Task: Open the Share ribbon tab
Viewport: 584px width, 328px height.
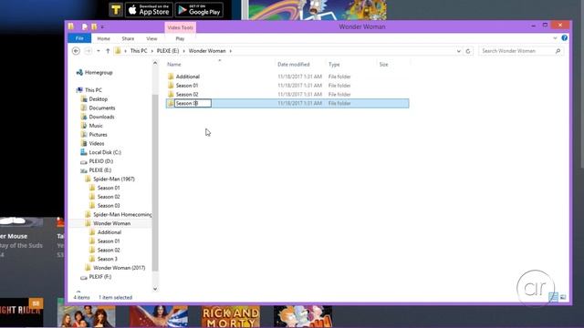Action: [128, 38]
